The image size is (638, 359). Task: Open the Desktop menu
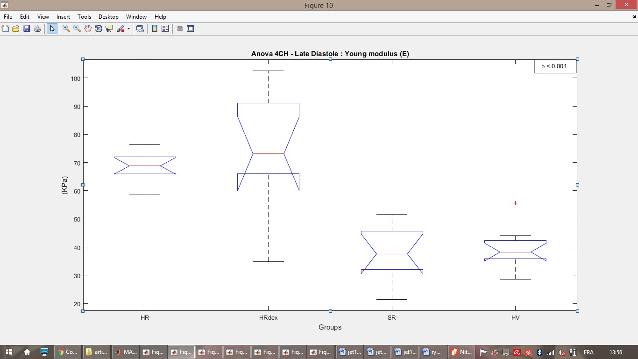108,17
